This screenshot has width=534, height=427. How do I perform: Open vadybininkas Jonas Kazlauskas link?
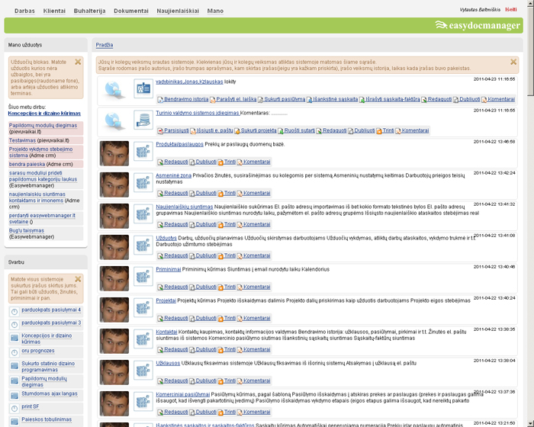click(x=189, y=82)
